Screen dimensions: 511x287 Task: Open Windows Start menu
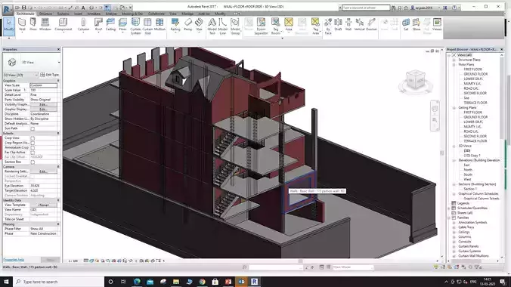click(x=6, y=282)
